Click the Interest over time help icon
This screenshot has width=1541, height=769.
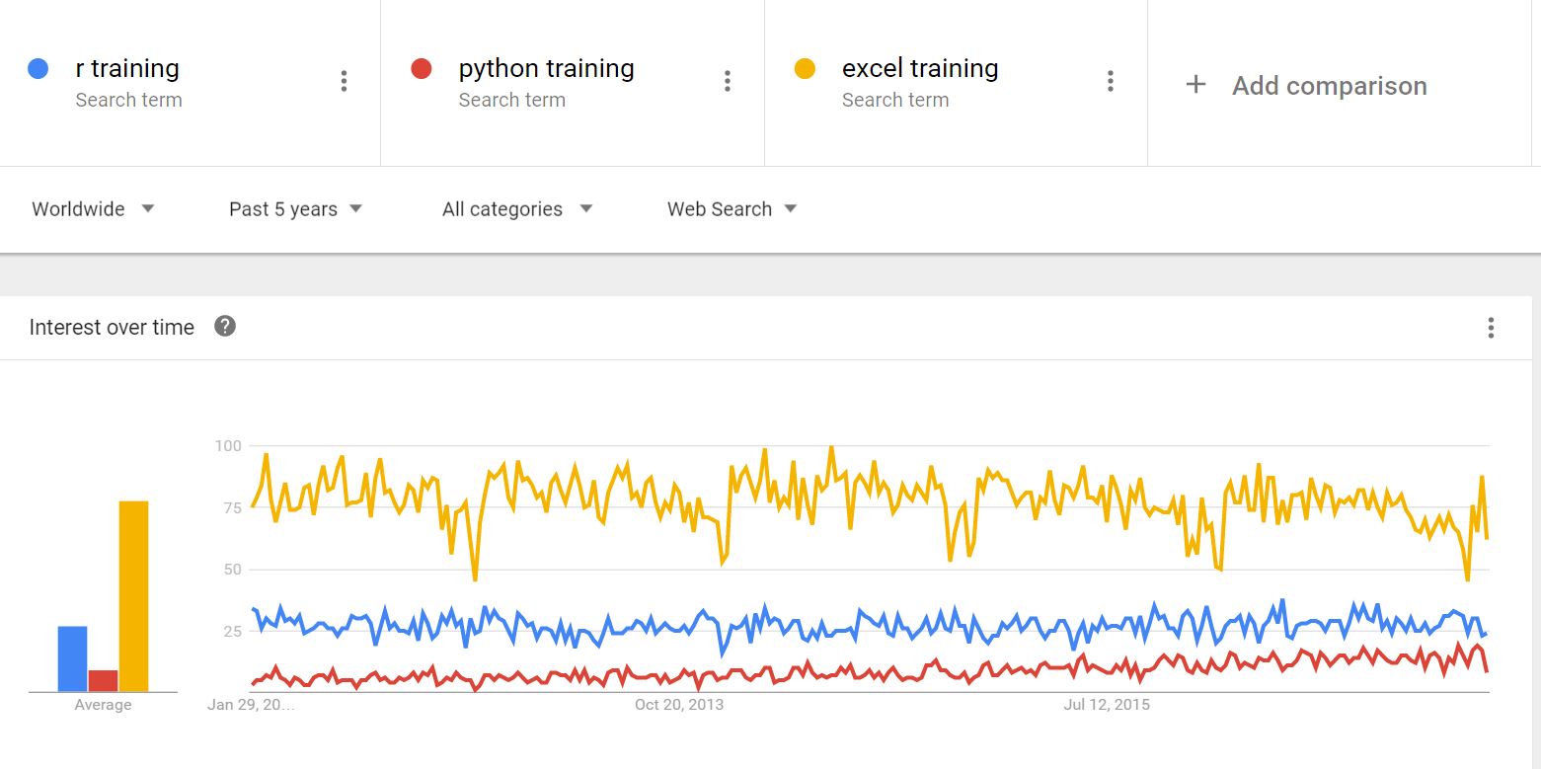[x=225, y=327]
